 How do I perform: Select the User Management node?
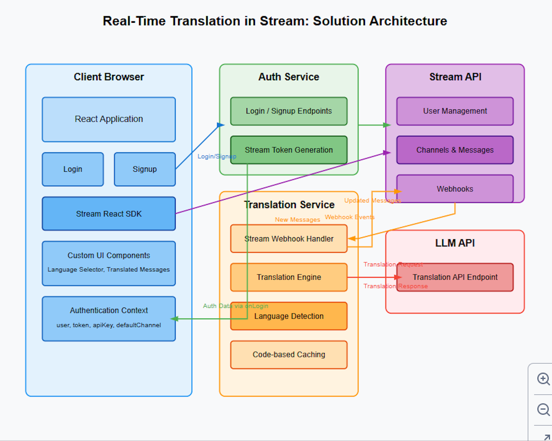pos(455,111)
